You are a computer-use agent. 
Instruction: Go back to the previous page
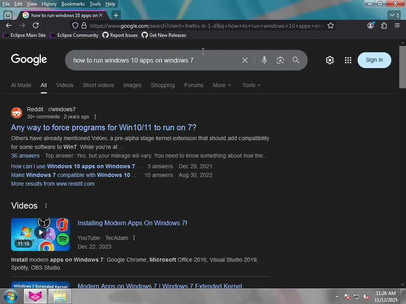click(9, 25)
